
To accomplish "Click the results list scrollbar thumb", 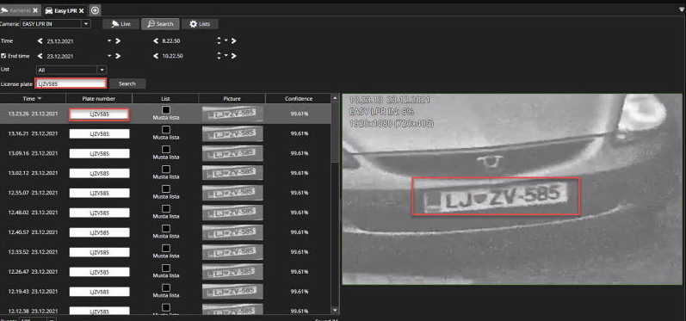I will click(x=336, y=133).
